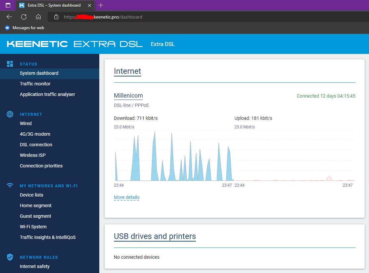
Task: Go to the browser home page icon
Action: pyautogui.click(x=38, y=17)
